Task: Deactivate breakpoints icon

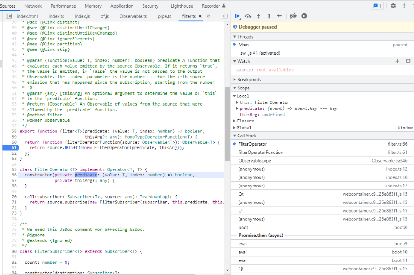Action: point(293,16)
